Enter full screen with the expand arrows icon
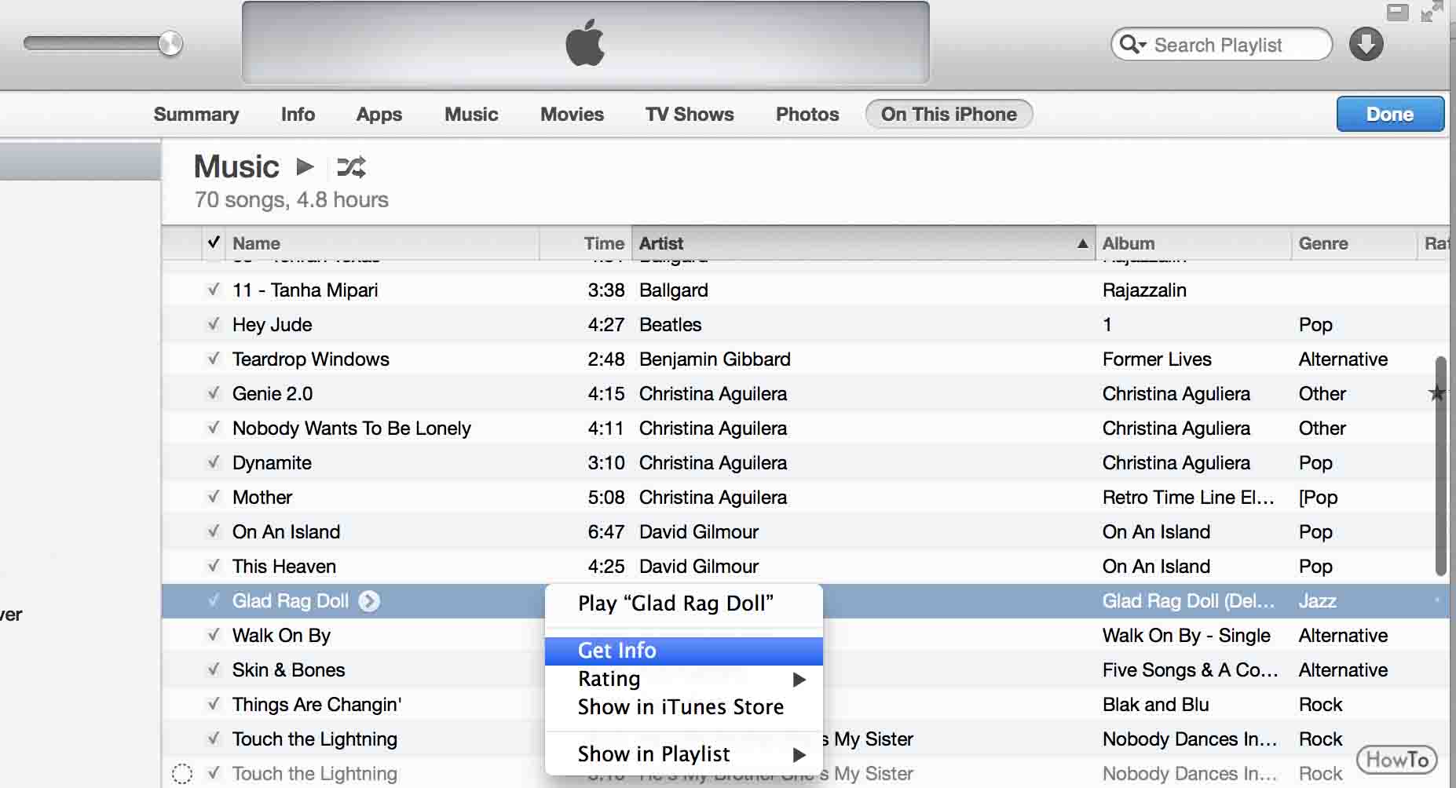 coord(1432,11)
